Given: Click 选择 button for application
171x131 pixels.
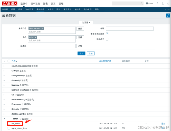Looking at the screenshot, I should [80, 46].
